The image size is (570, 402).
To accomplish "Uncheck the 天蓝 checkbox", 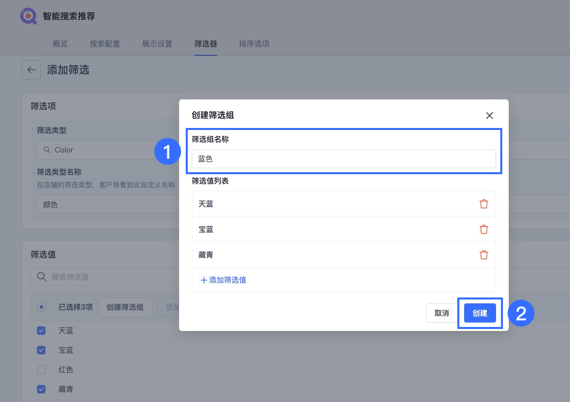I will tap(41, 331).
